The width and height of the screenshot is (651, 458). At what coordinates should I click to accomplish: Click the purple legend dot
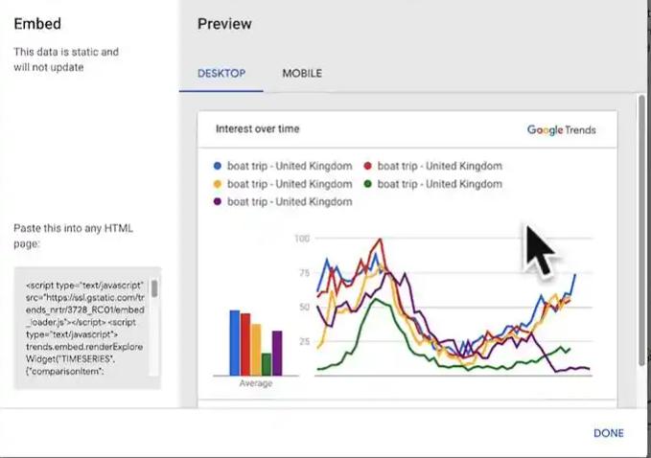click(x=219, y=202)
